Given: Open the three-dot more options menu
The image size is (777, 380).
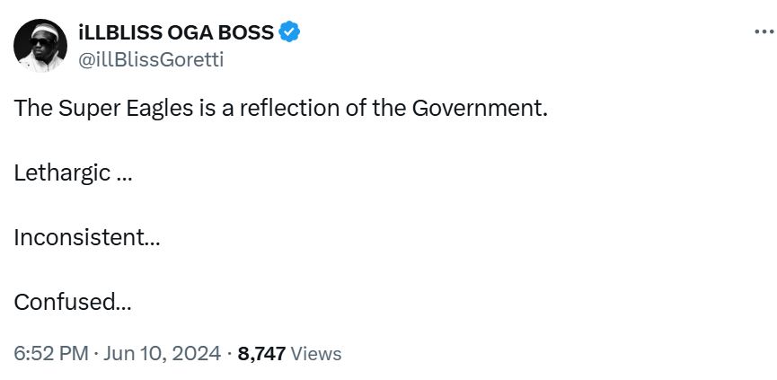Looking at the screenshot, I should click(x=762, y=32).
